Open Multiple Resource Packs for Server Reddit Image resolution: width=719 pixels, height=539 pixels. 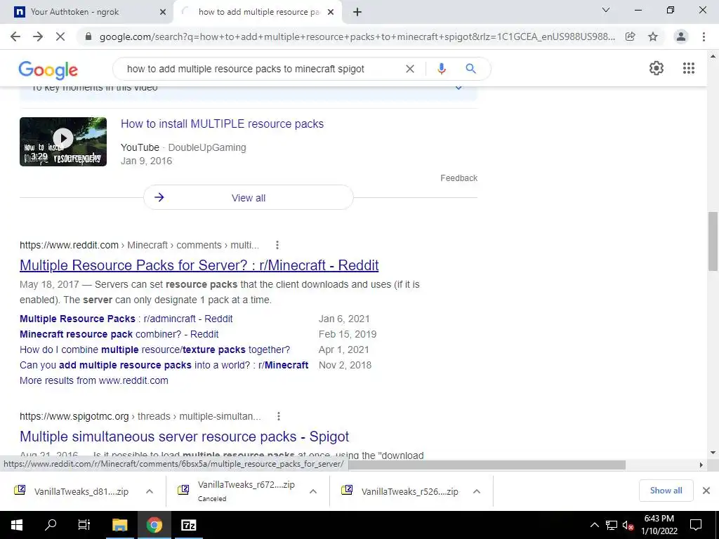point(199,265)
